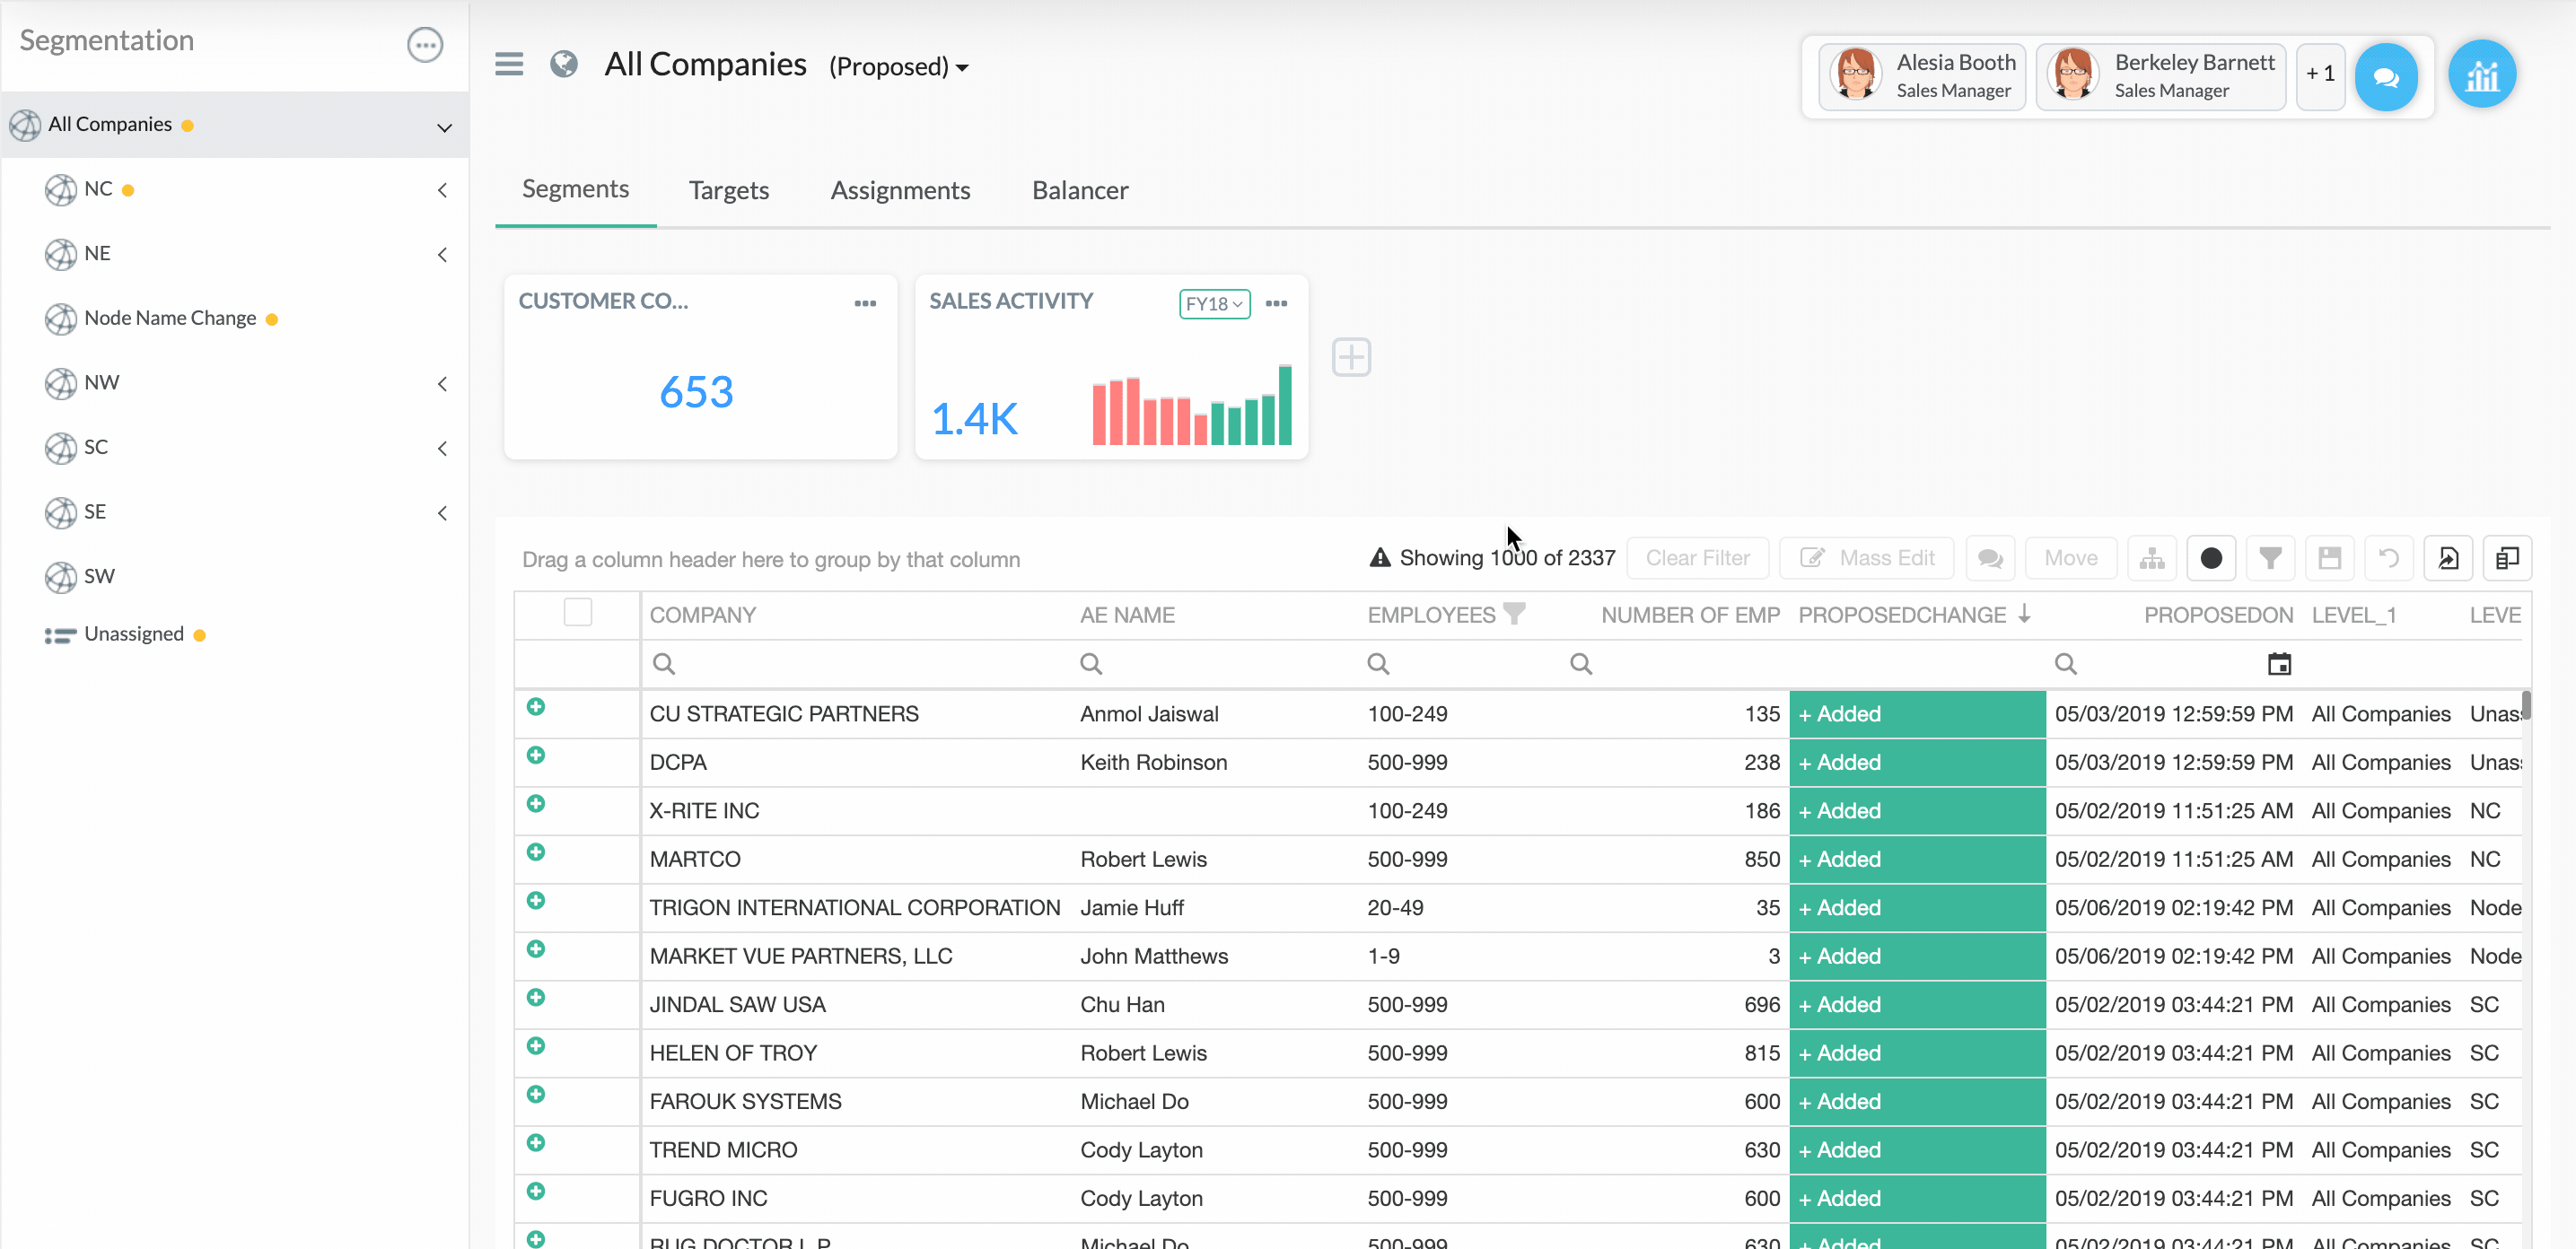
Task: Open the PROPOSEDON calendar date picker
Action: (2278, 664)
